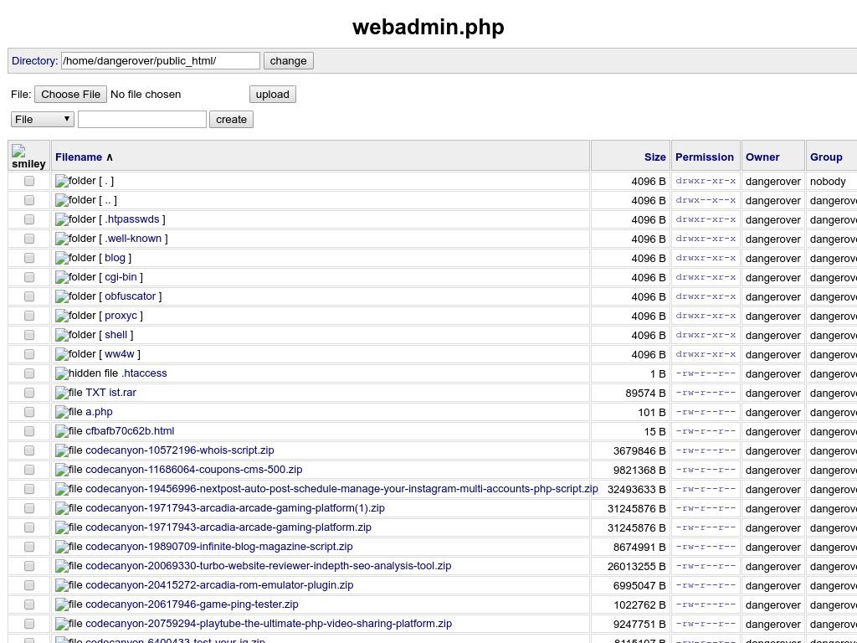Click the Choose File button
857x643 pixels.
click(x=70, y=94)
